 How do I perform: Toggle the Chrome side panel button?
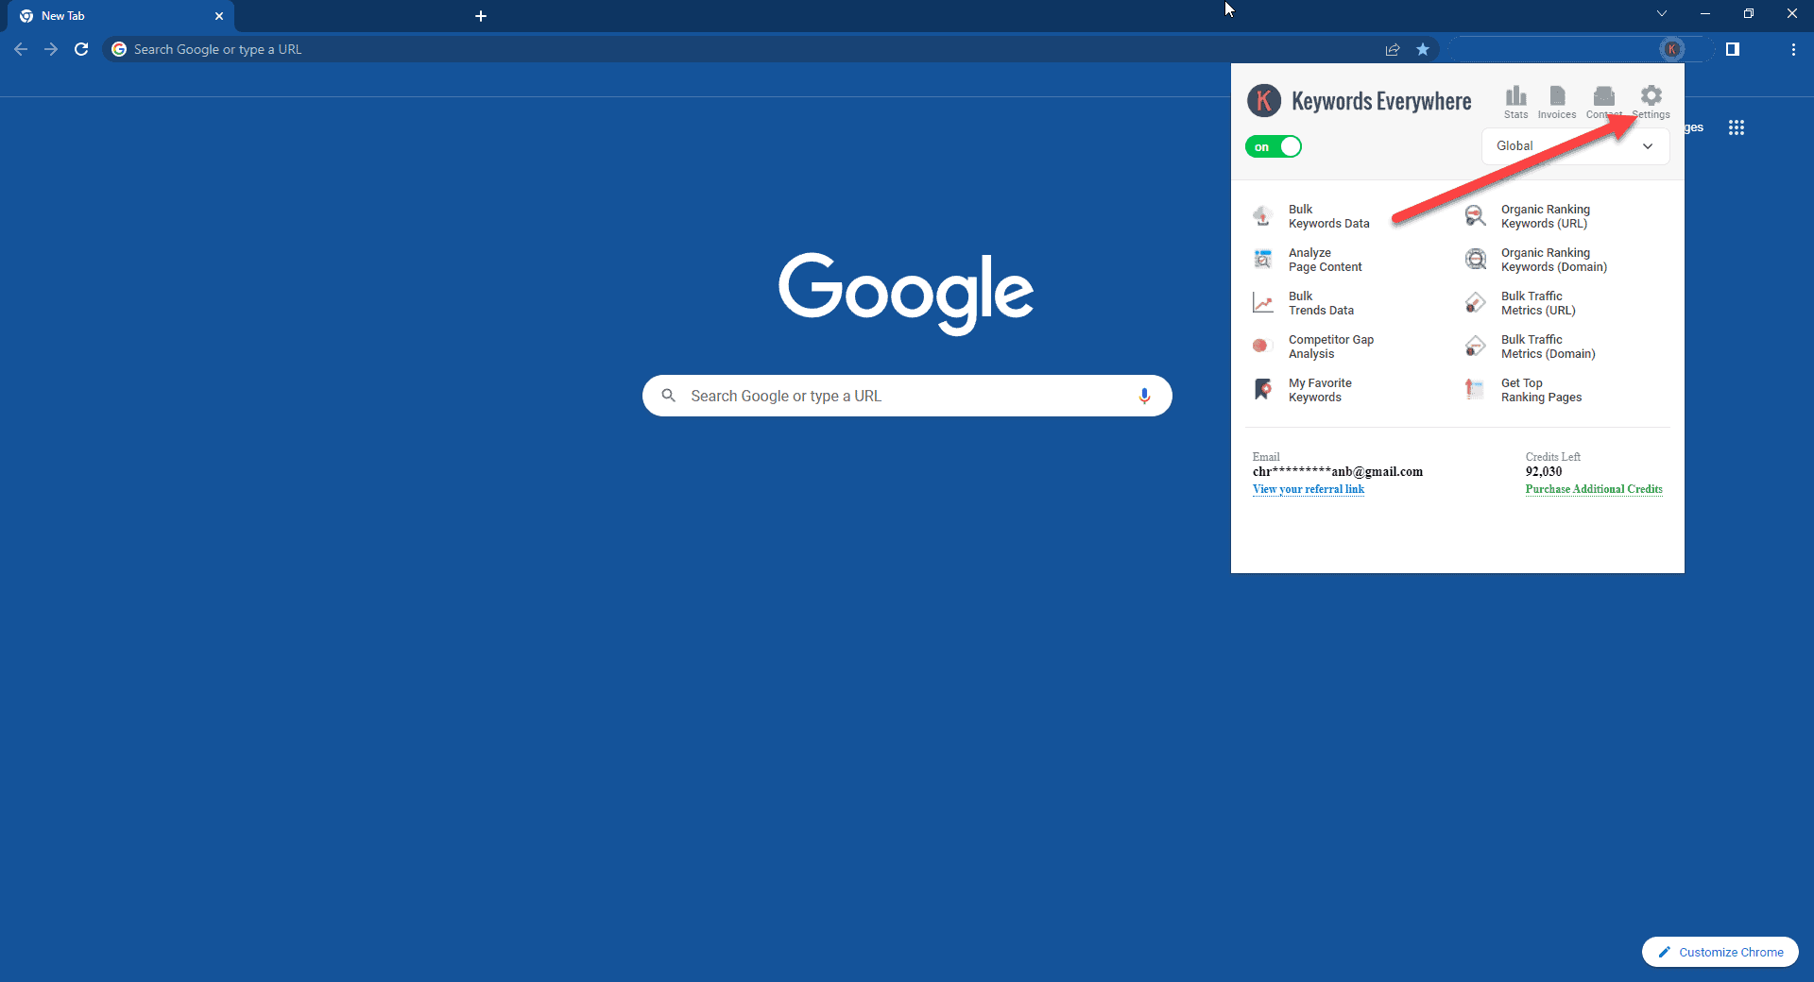pos(1732,49)
